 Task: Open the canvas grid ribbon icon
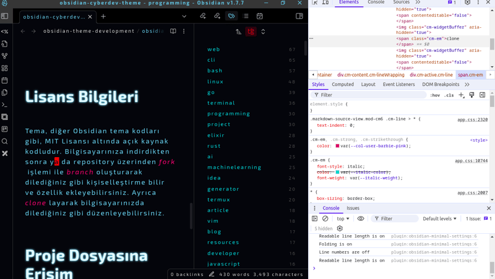[x=5, y=68]
